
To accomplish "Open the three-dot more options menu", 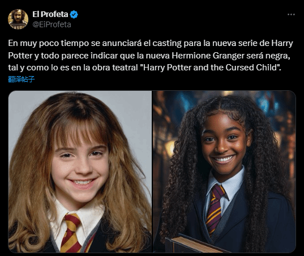I will pos(291,14).
